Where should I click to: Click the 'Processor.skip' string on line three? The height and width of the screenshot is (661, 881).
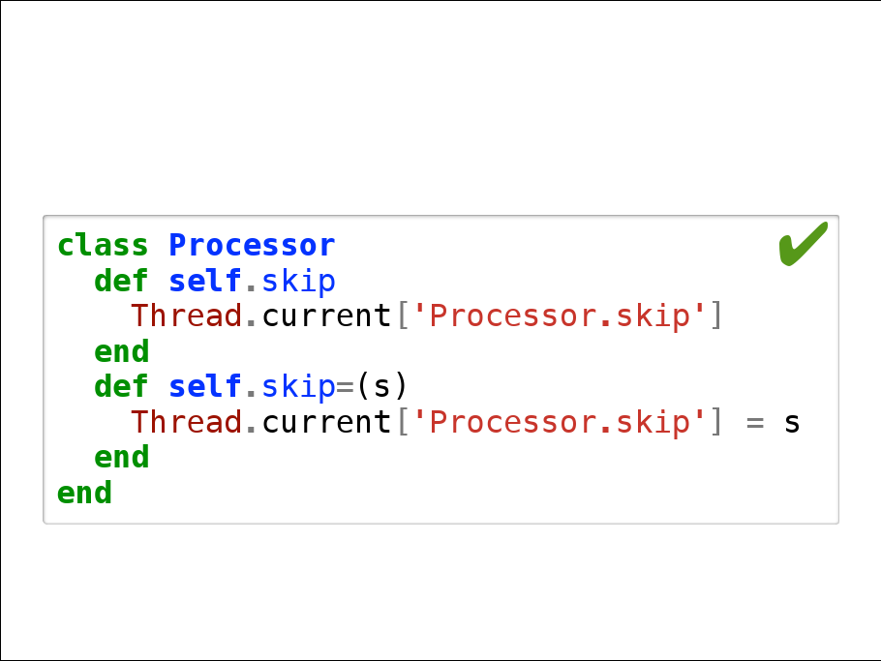tap(559, 316)
